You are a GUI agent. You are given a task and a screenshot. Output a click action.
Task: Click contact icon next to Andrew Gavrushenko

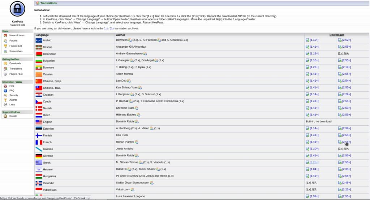tap(145, 53)
